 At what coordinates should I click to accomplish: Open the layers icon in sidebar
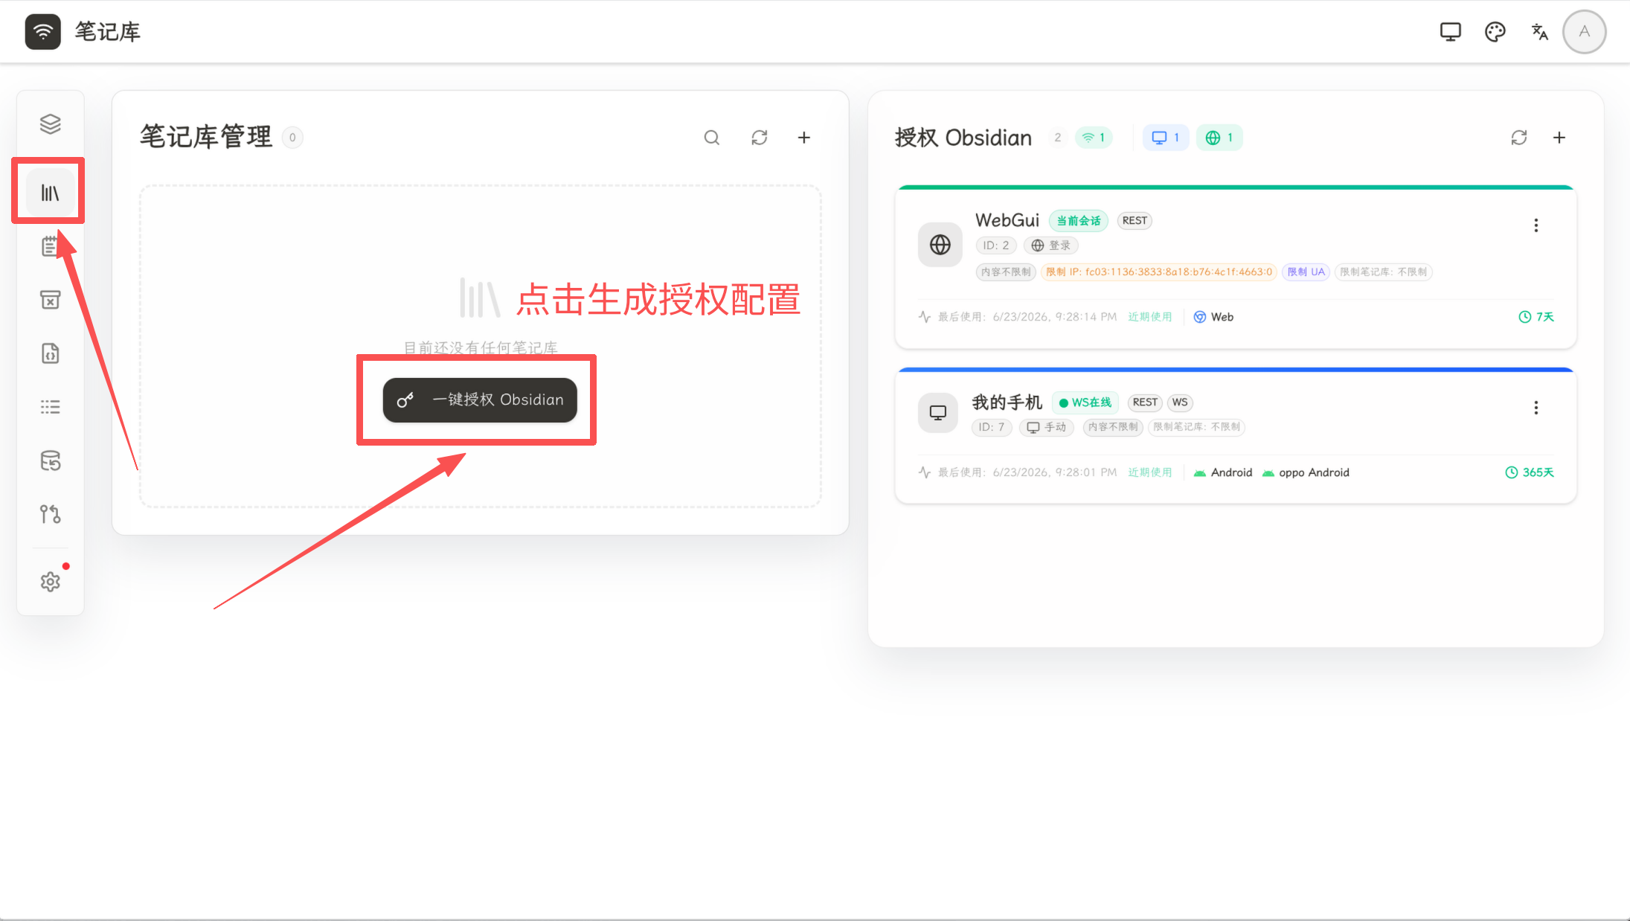pos(50,124)
